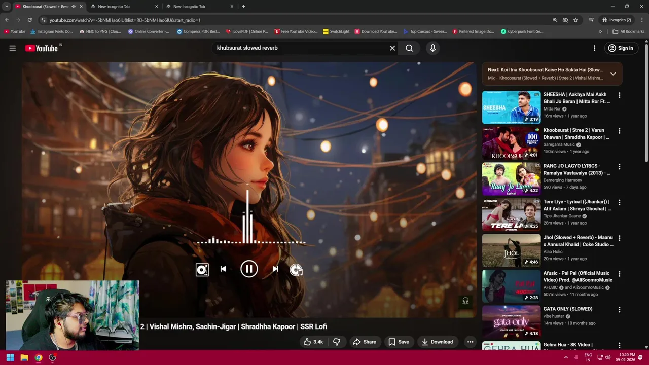The width and height of the screenshot is (649, 365).
Task: Show hidden system tray icons
Action: pyautogui.click(x=566, y=357)
